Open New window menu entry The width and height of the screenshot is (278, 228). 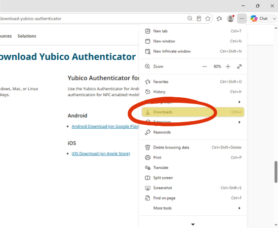pyautogui.click(x=193, y=41)
